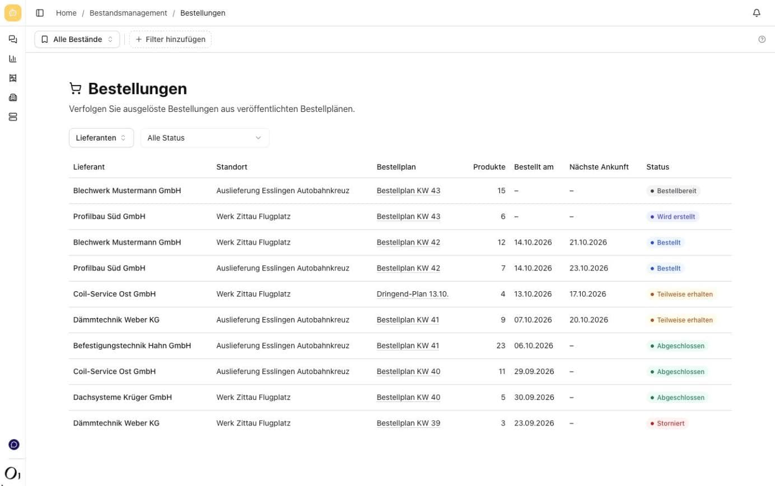Open the Dringend-Plan 13.10. link
775x486 pixels.
click(x=413, y=294)
